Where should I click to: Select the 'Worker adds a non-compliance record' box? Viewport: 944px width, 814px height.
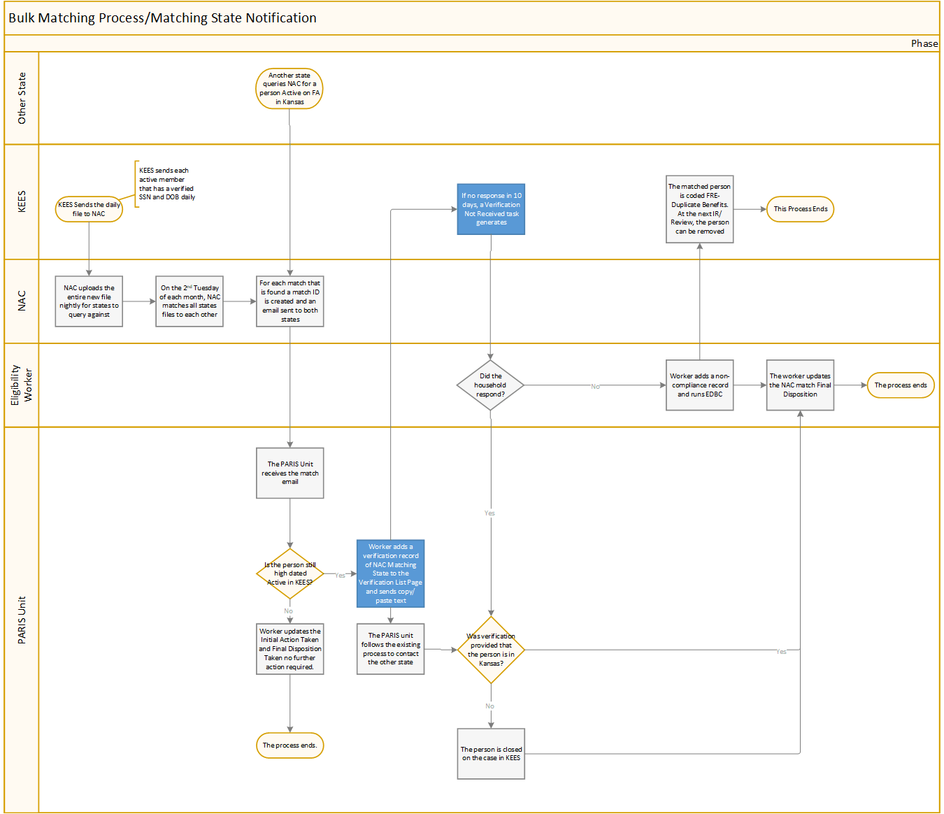pos(699,385)
